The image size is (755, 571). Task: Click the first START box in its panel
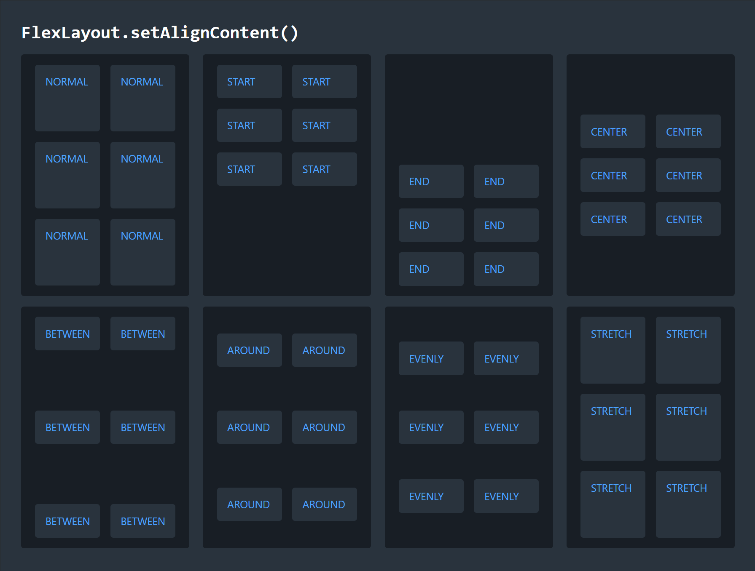[250, 82]
